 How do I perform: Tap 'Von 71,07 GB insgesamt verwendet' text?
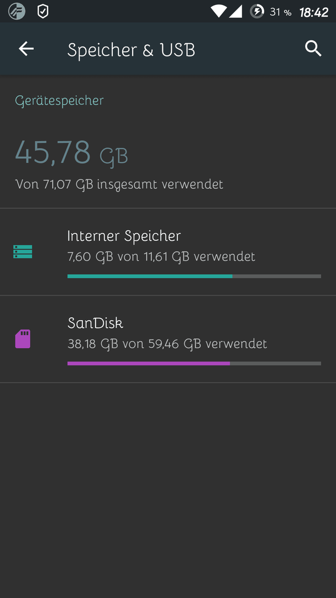tap(119, 184)
